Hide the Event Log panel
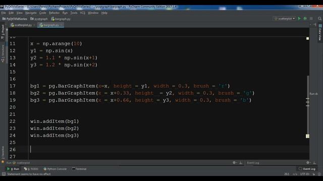323x181 pixels. coord(314,162)
